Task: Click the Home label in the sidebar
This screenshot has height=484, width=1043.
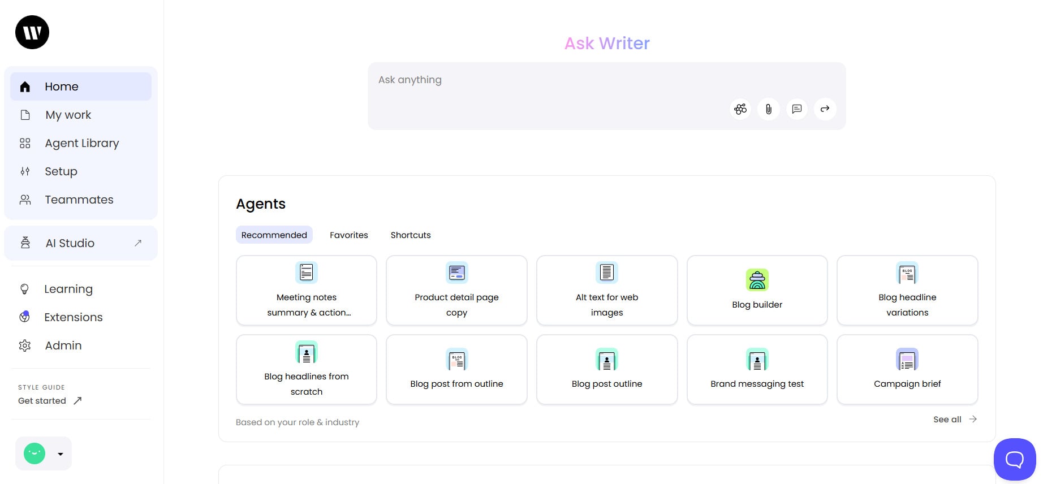Action: (62, 87)
